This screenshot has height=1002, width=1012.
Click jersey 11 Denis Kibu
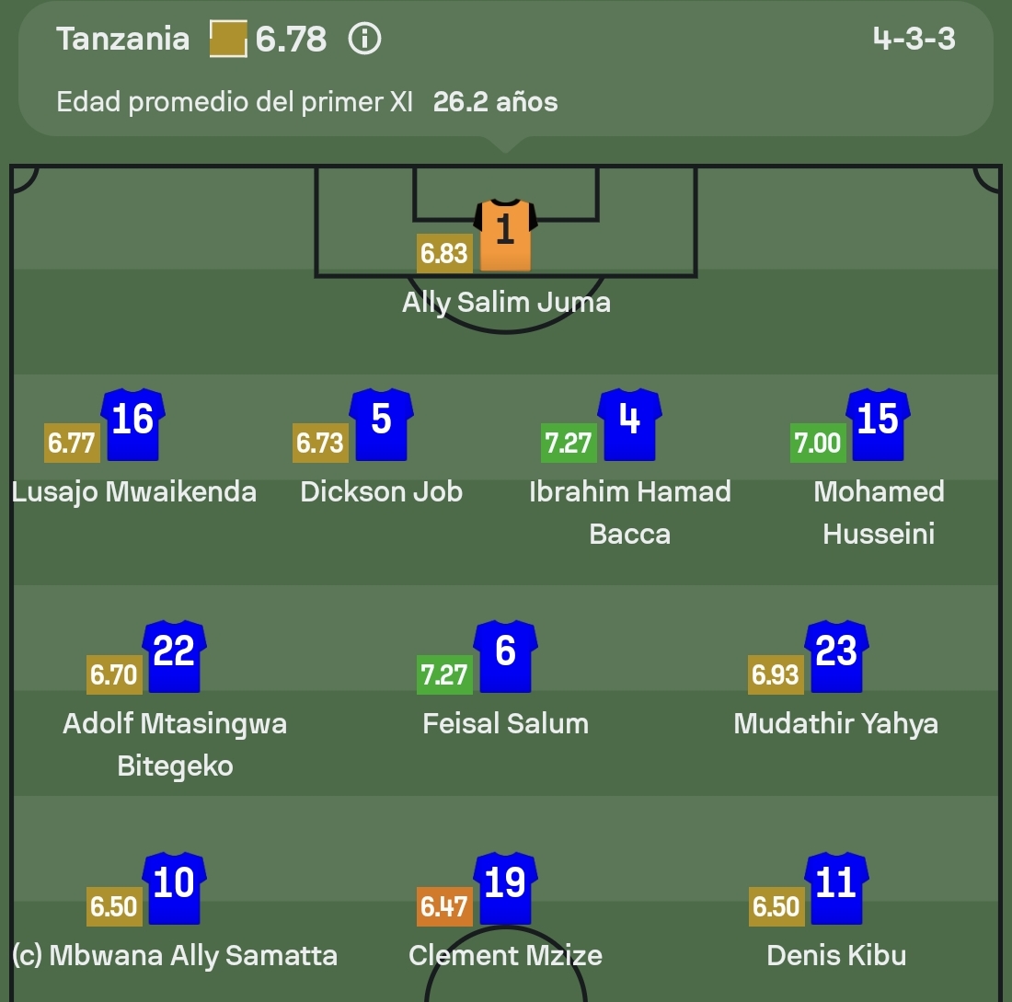point(835,888)
